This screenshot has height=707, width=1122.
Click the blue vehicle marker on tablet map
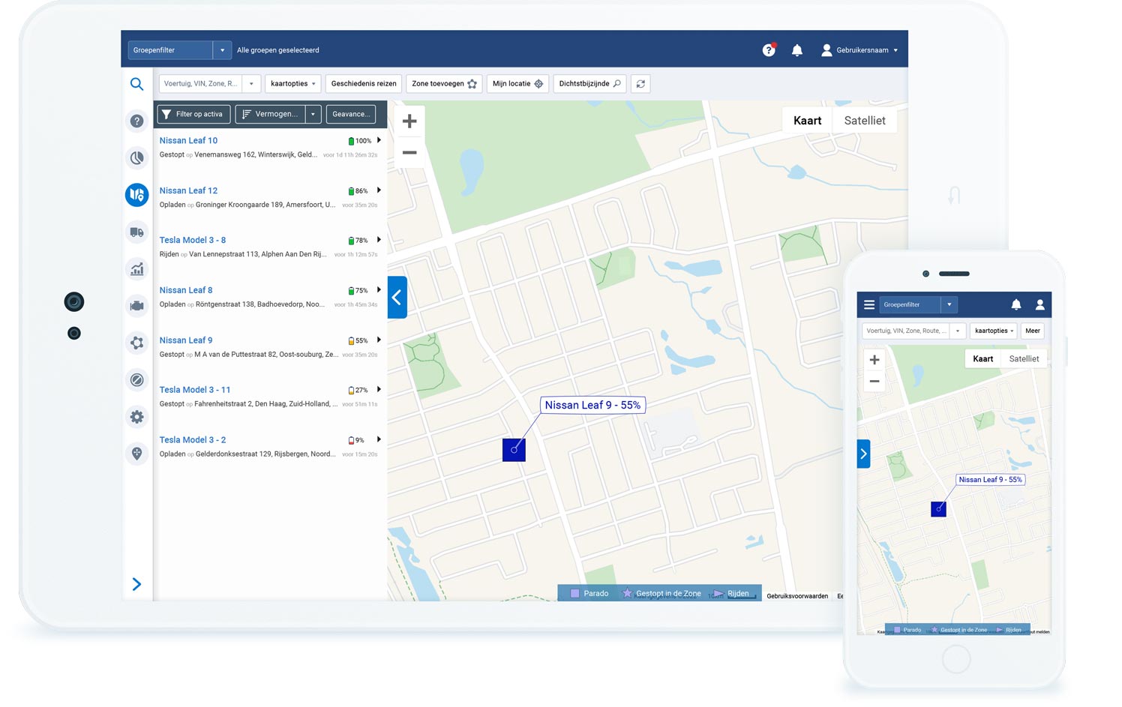[514, 450]
